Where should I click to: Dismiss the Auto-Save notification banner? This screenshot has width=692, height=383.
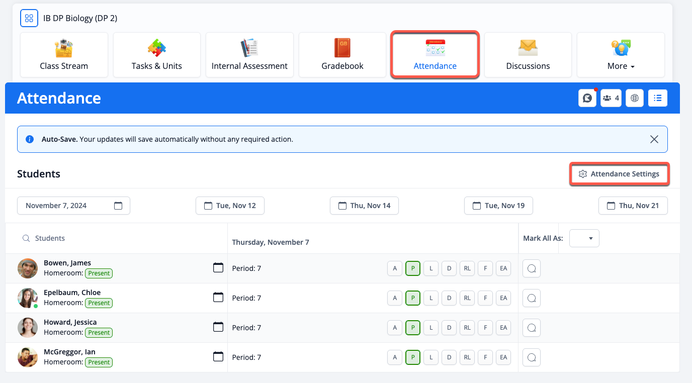pos(654,139)
